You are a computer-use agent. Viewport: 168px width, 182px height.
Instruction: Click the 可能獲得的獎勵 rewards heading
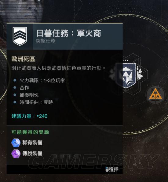point(30,132)
